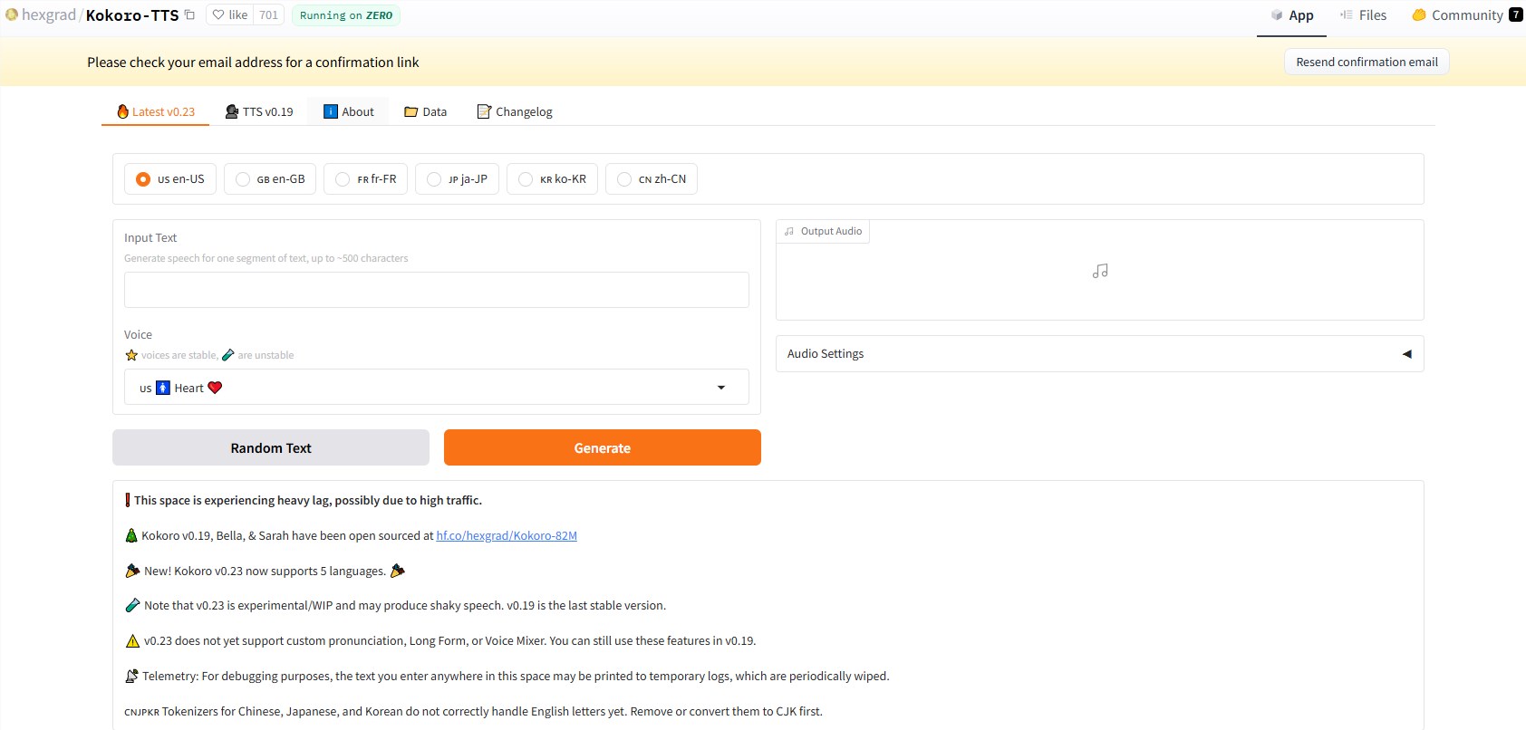Screen dimensions: 1526x730
Task: Go to the App tab
Action: click(x=1291, y=15)
